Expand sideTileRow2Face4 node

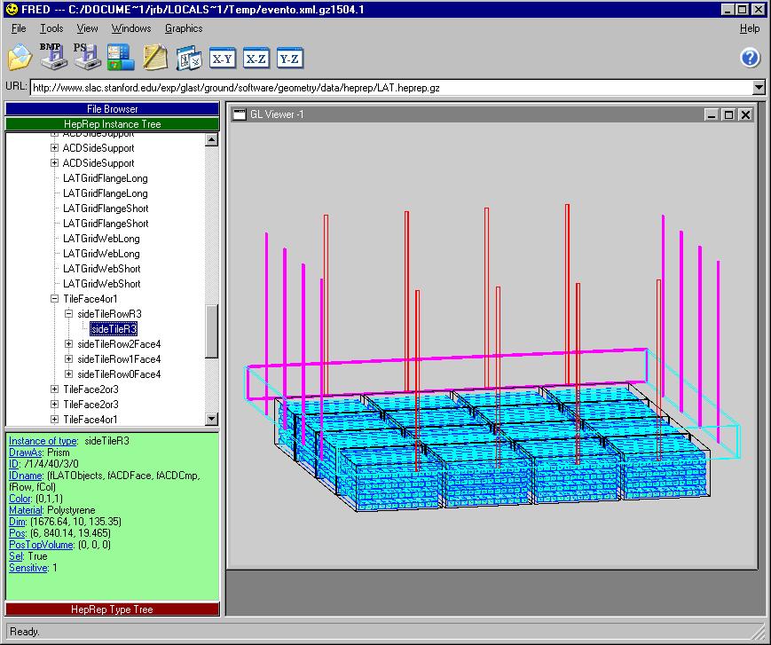click(69, 343)
